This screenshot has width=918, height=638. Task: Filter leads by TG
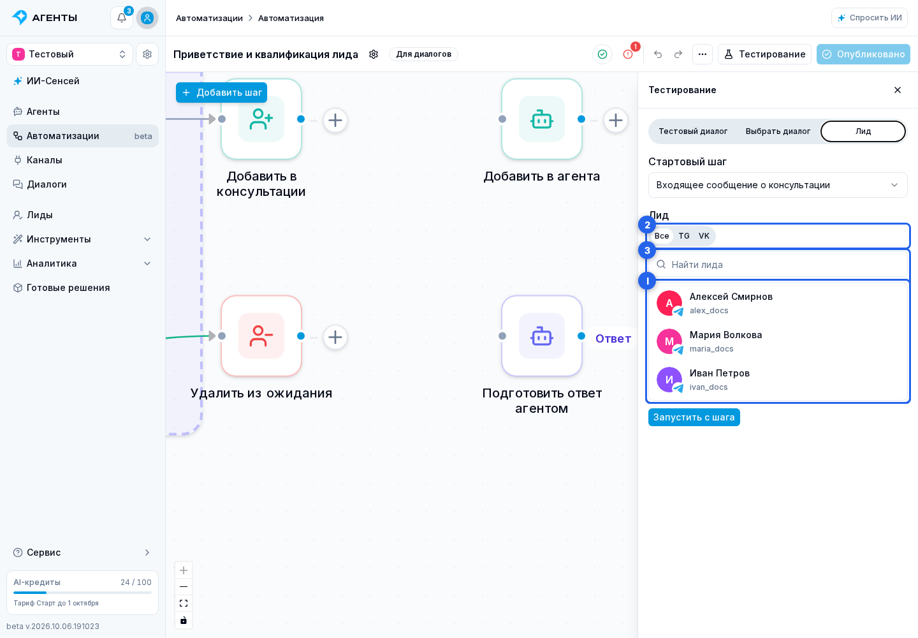point(684,236)
